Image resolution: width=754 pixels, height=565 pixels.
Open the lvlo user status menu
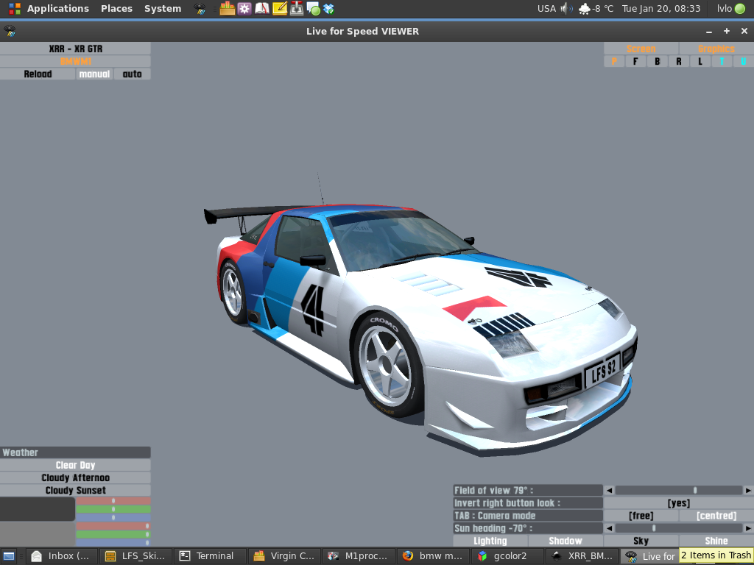[x=731, y=9]
